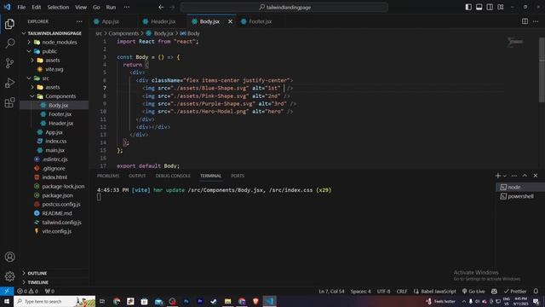Open the Windows Start button
This screenshot has width=545, height=307.
click(7, 301)
